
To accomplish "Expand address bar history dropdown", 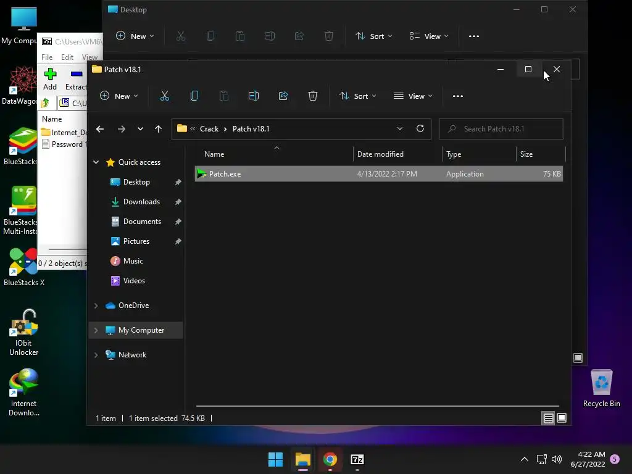I will click(400, 128).
